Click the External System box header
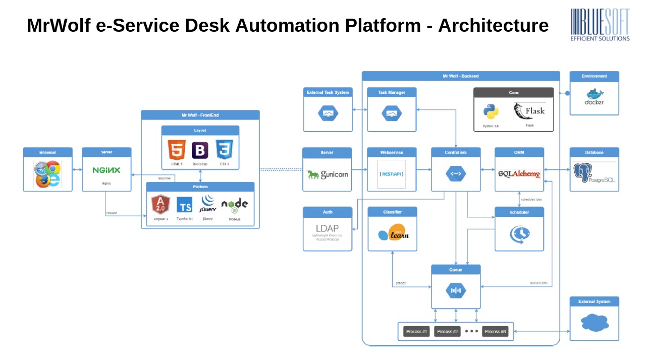 [x=594, y=301]
